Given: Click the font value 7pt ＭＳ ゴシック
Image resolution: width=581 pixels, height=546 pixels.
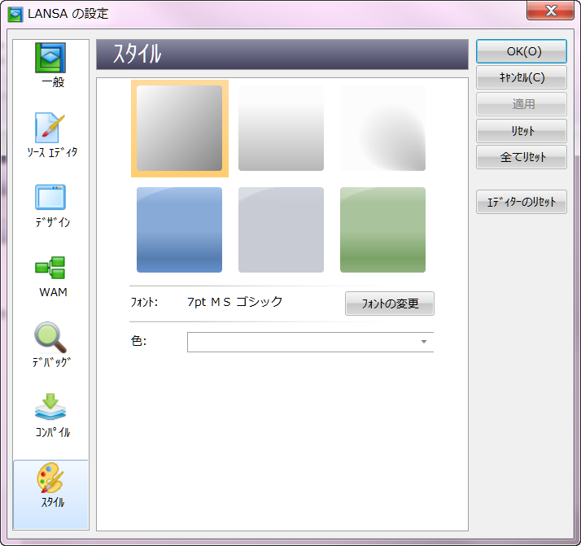Looking at the screenshot, I should point(235,302).
